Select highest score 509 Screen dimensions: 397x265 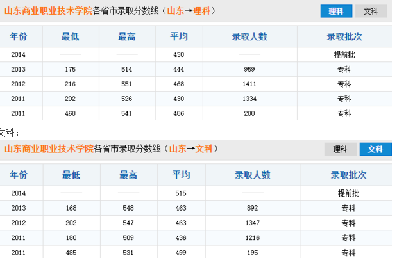(128, 237)
